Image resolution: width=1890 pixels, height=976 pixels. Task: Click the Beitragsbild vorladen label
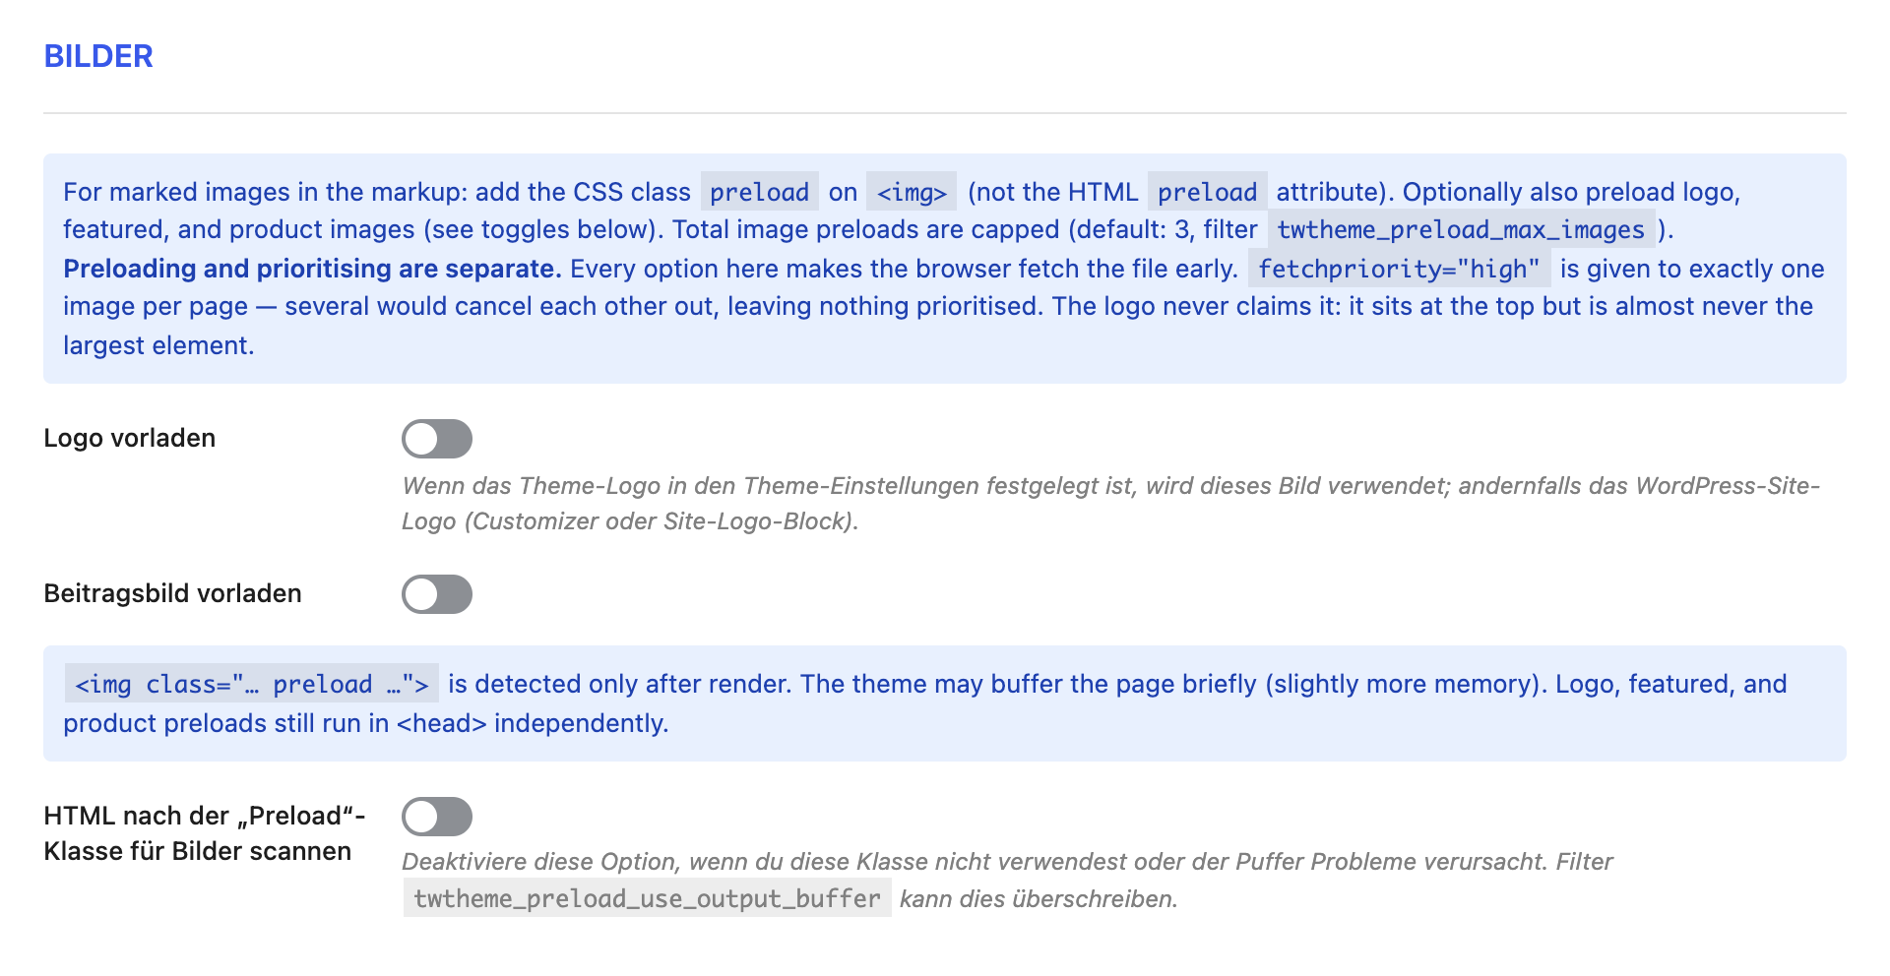point(172,593)
